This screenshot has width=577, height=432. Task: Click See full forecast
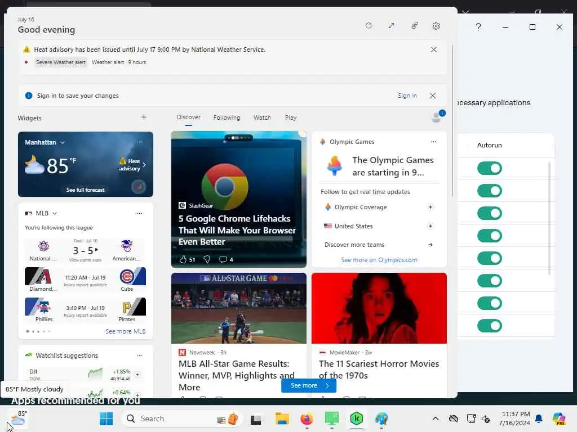(x=86, y=190)
